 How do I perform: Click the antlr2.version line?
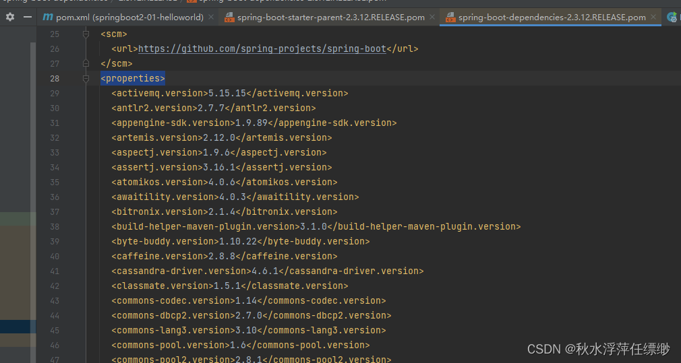[x=214, y=108]
